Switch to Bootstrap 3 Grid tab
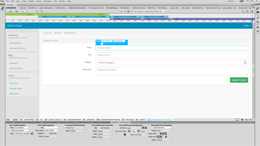The image size is (260, 146). (x=20, y=122)
